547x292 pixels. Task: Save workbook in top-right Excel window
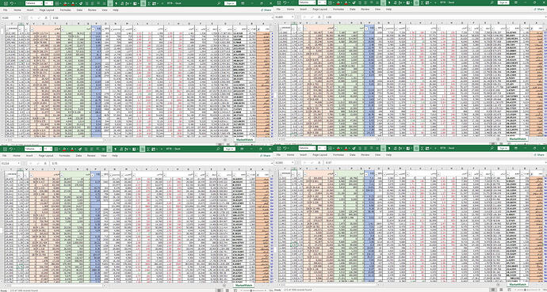(279, 2)
